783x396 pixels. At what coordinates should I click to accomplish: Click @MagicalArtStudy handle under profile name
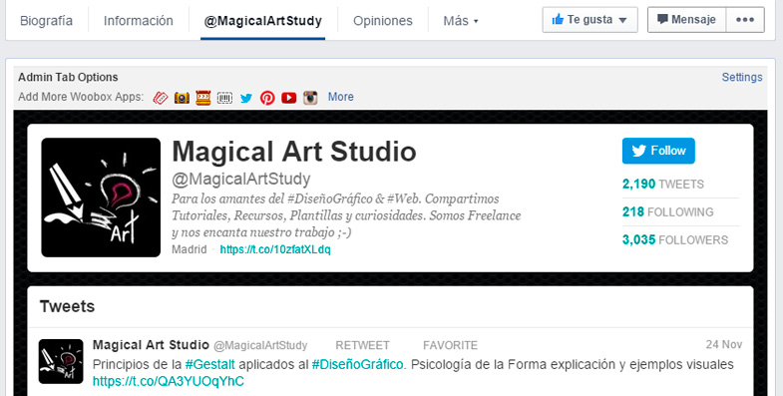(241, 179)
